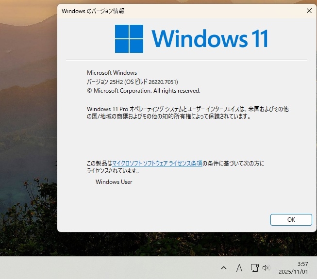Image resolution: width=317 pixels, height=279 pixels.
Task: Click the 'Windows User' licensee name
Action: click(114, 182)
